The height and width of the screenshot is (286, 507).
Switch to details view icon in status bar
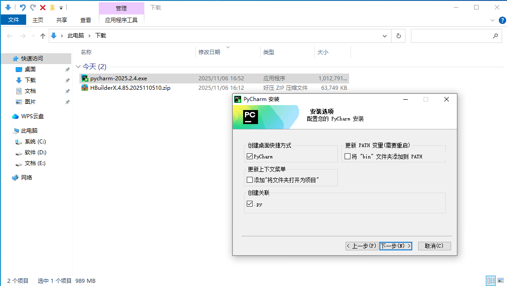click(x=491, y=281)
